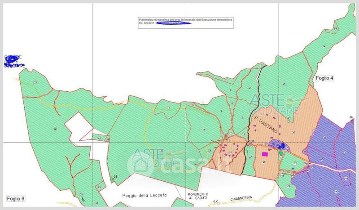Click the green parcel numbered 80
This screenshot has width=359, height=210.
[54, 130]
